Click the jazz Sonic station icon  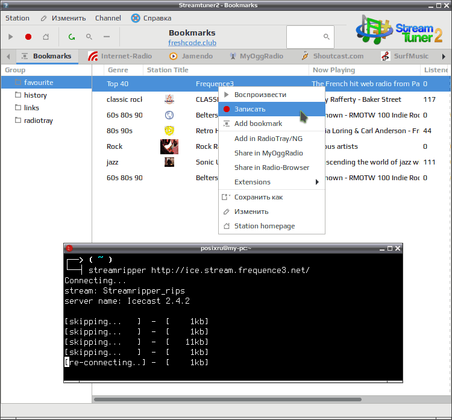coord(169,162)
